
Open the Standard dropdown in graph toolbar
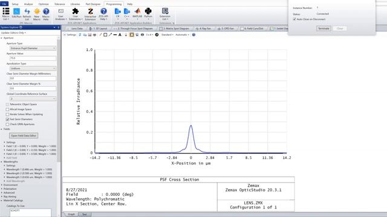[x=167, y=35]
